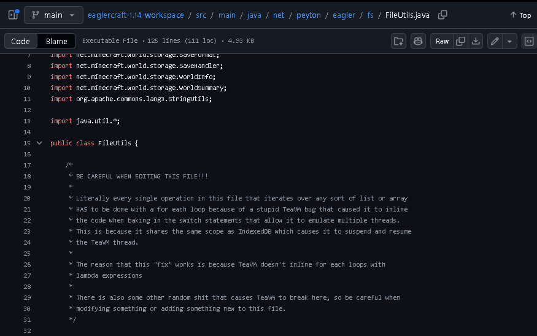
Task: Jump to Top of the file
Action: pos(520,15)
